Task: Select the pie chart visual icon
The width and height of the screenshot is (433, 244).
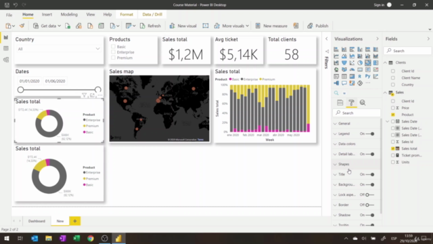Action: [360, 63]
